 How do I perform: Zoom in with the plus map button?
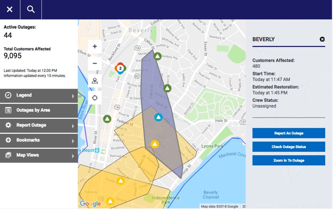coord(95,46)
